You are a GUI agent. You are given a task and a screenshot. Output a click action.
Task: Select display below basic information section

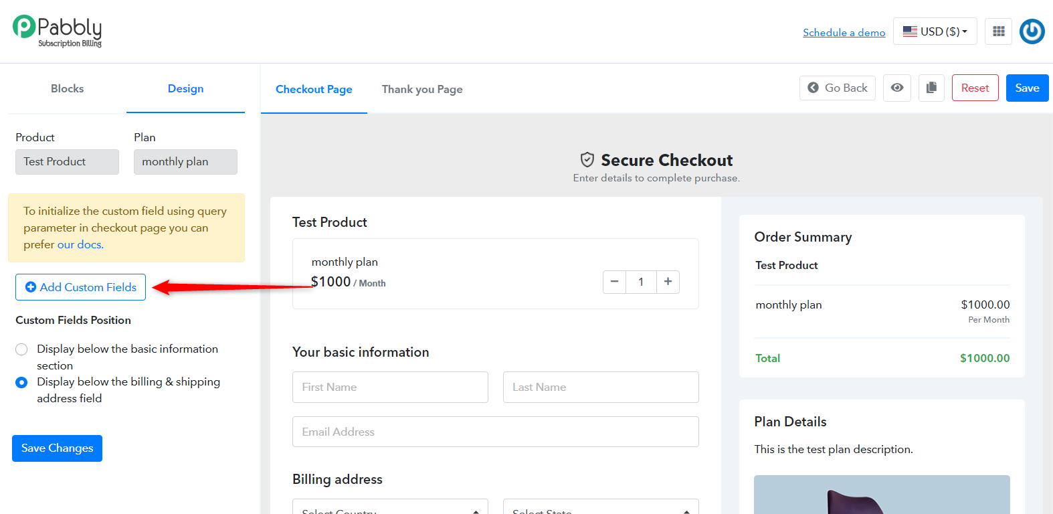[21, 349]
